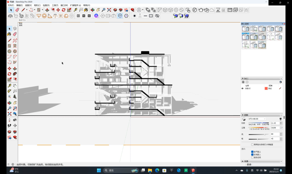Click the light intensity slider
Viewport: 292px width, 174px height.
(x=258, y=134)
